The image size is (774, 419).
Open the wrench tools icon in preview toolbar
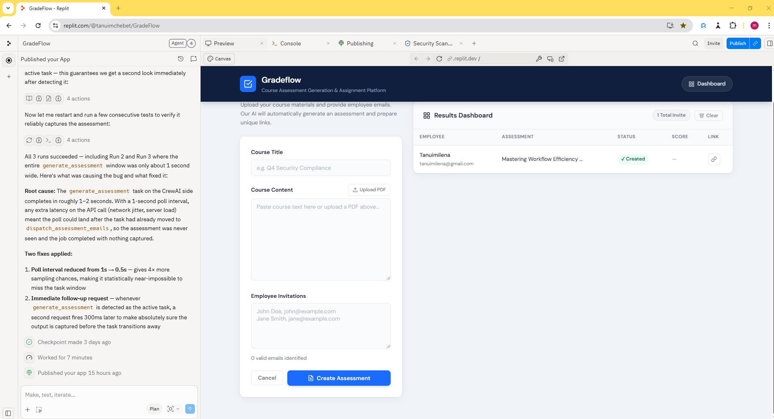pyautogui.click(x=539, y=59)
